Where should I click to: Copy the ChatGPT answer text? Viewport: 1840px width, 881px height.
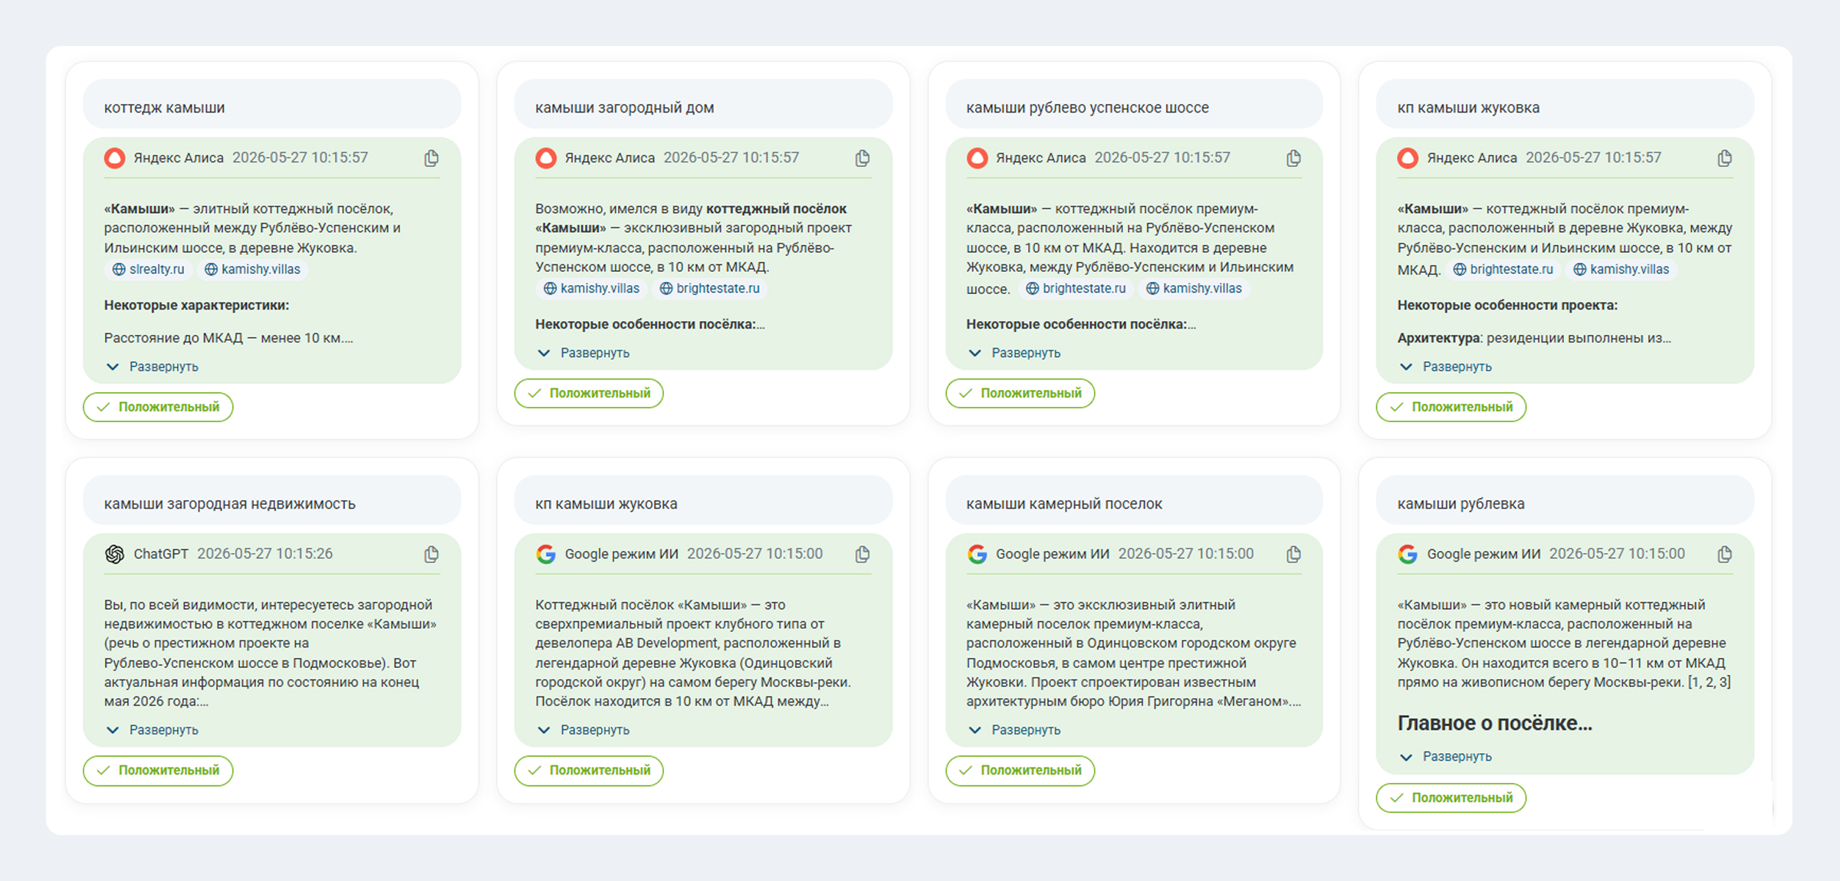click(432, 554)
